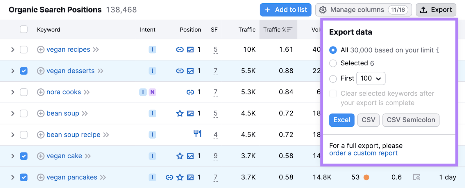
Task: Click the info icon next to export limit
Action: (x=437, y=50)
